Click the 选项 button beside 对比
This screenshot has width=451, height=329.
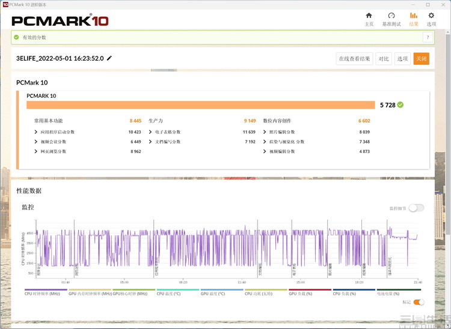coord(402,59)
